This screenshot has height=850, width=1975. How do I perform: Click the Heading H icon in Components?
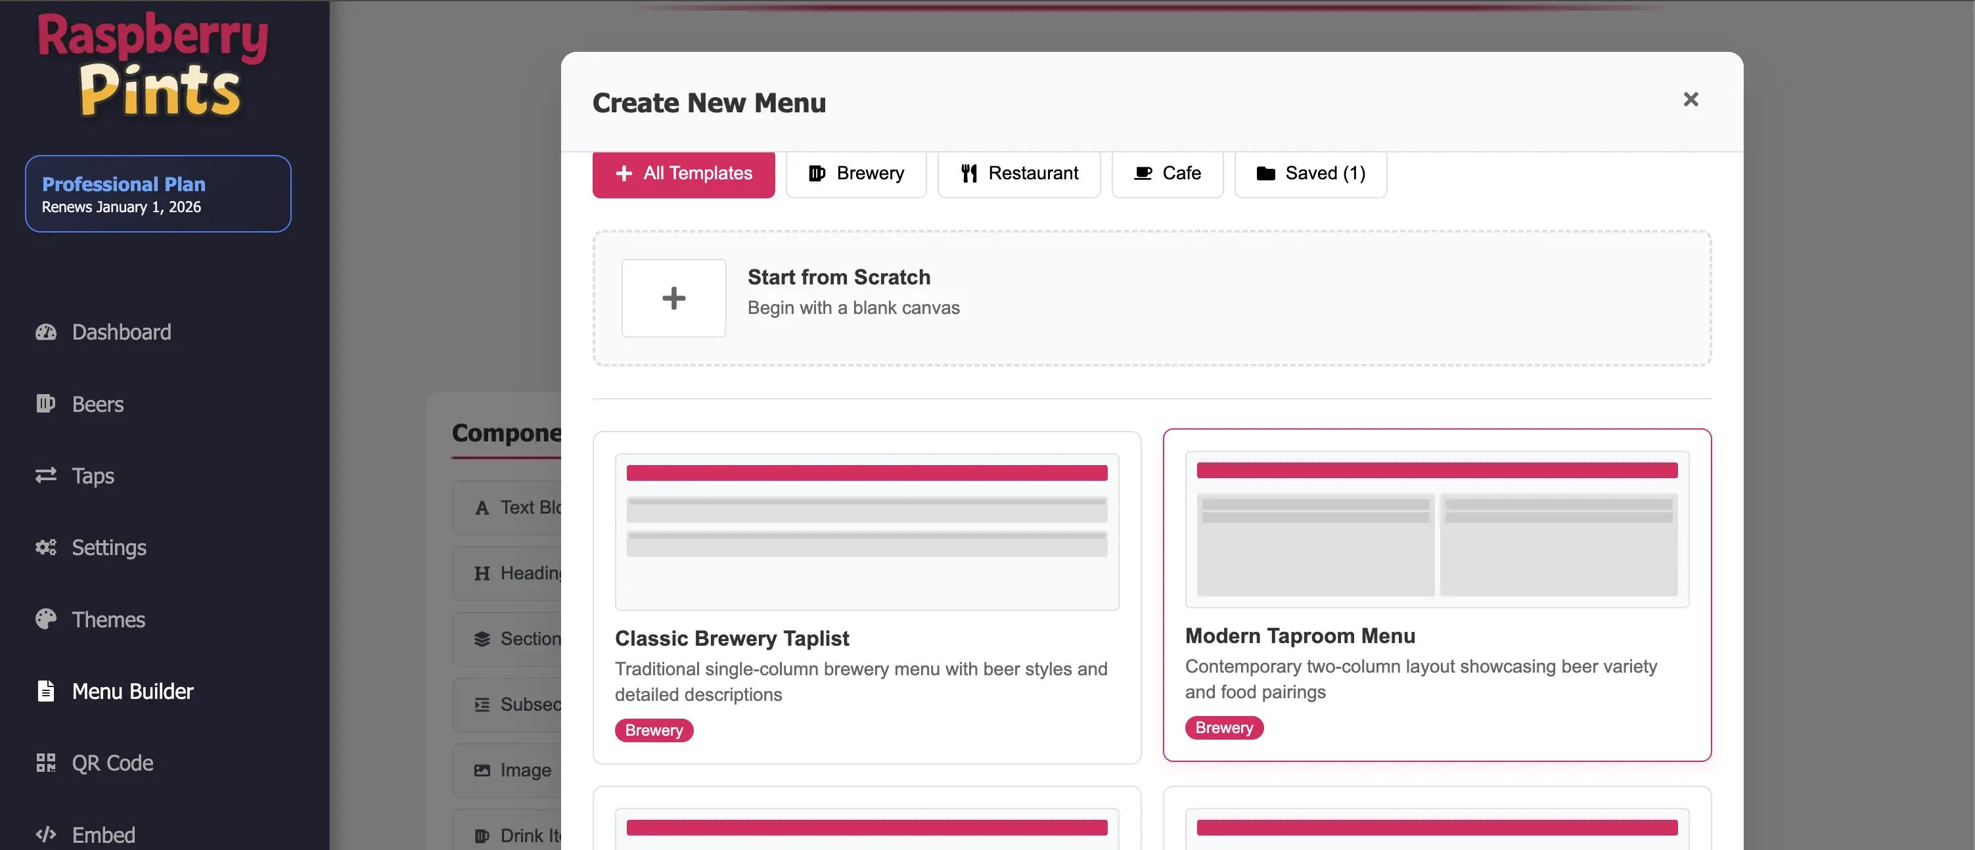[x=482, y=573]
